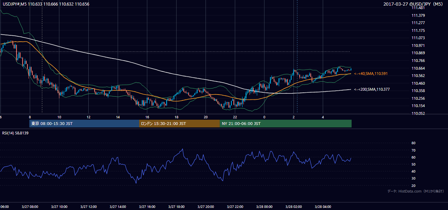This screenshot has width=448, height=210.
Task: Click price level 110.562 on the axis
Action: click(418, 76)
